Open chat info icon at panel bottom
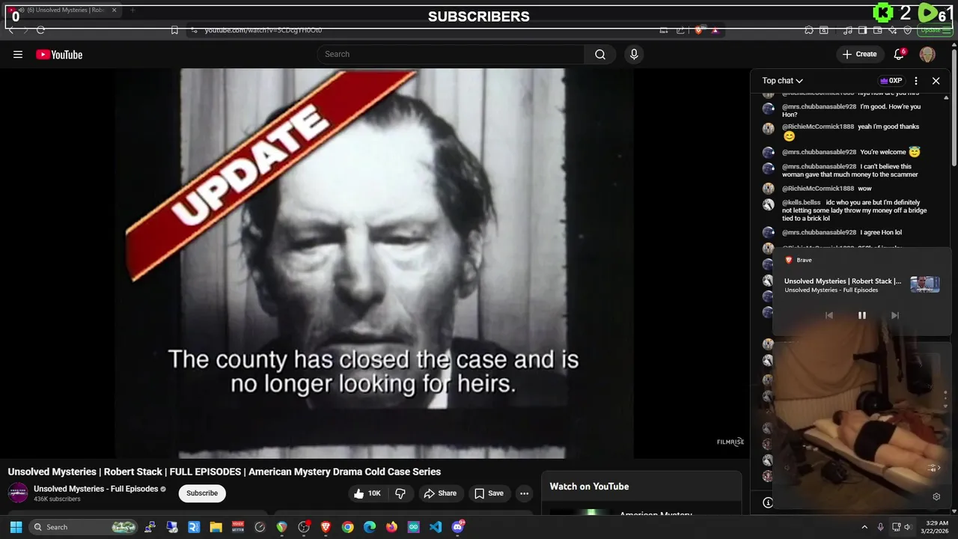 coord(767,502)
